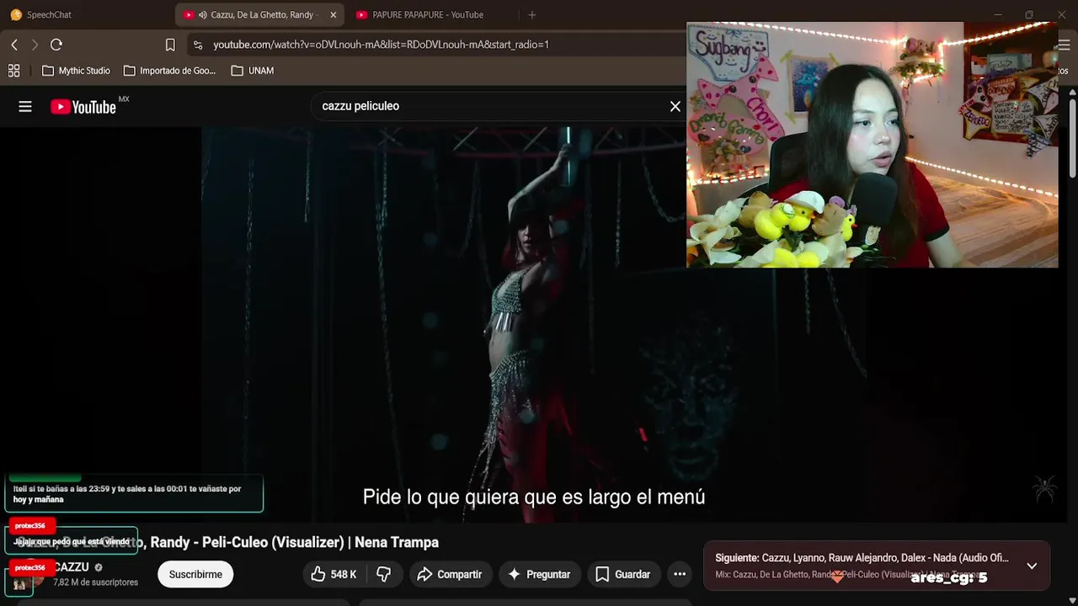
Task: Select the Cazzu, De La Ghetto tab
Action: [261, 14]
